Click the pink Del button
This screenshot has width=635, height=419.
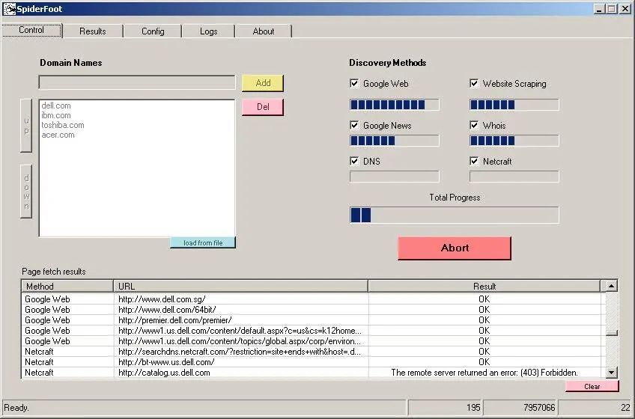(263, 107)
